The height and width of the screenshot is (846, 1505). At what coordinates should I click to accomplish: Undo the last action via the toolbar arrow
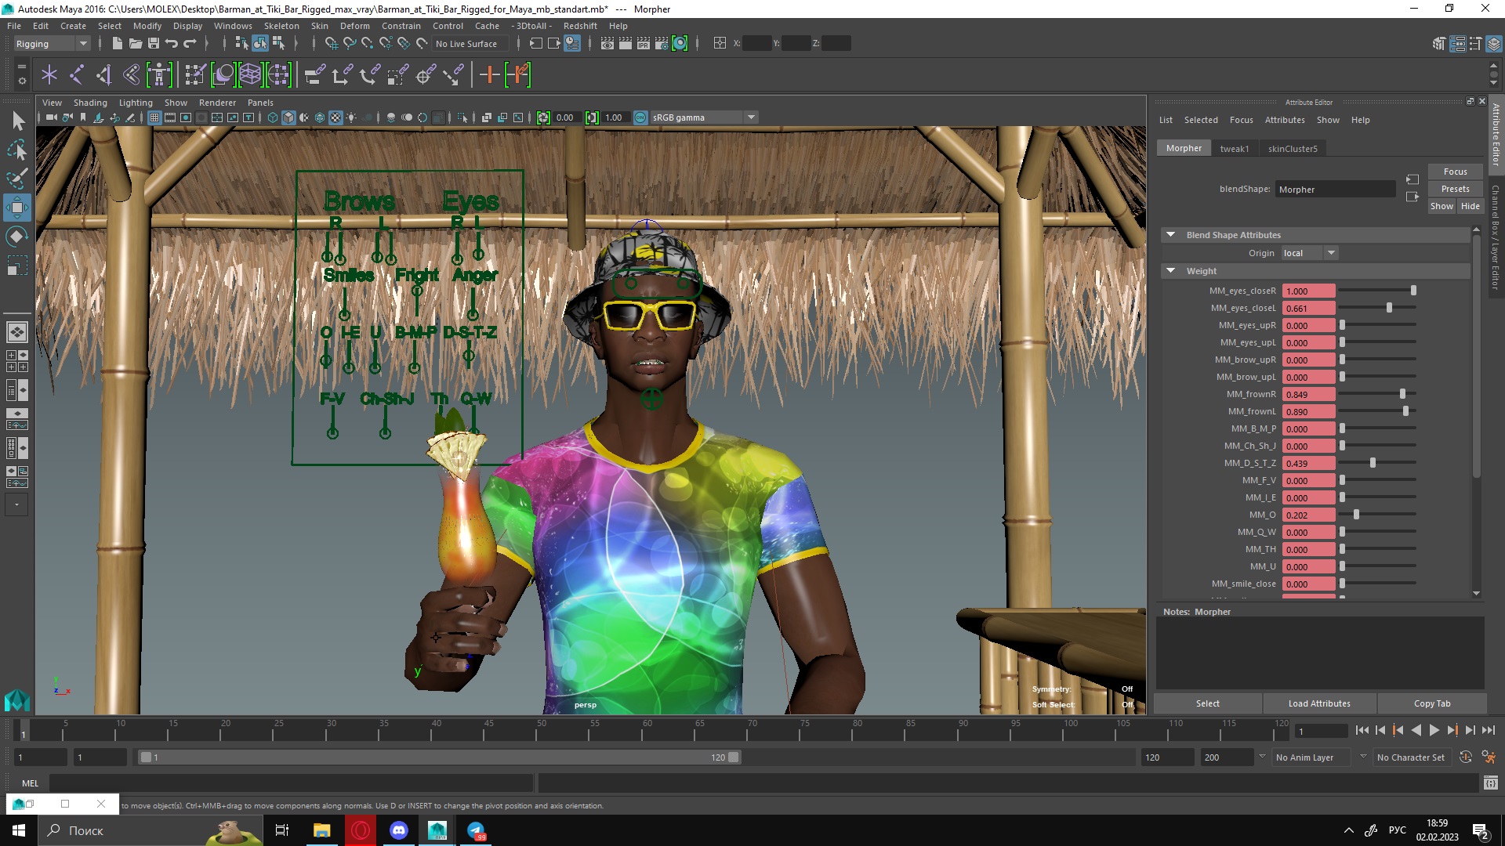point(172,44)
